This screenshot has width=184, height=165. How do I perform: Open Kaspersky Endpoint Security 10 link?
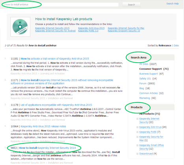[124, 31]
